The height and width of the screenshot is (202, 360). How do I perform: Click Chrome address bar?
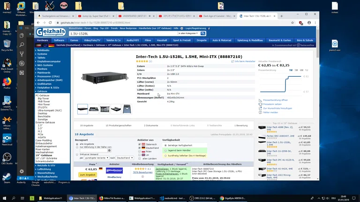172,22
